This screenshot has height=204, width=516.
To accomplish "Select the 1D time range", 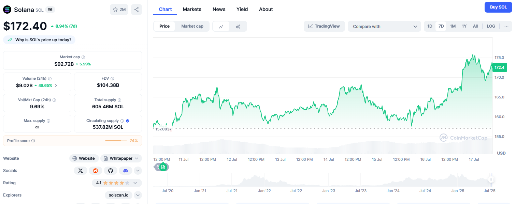I will 430,26.
